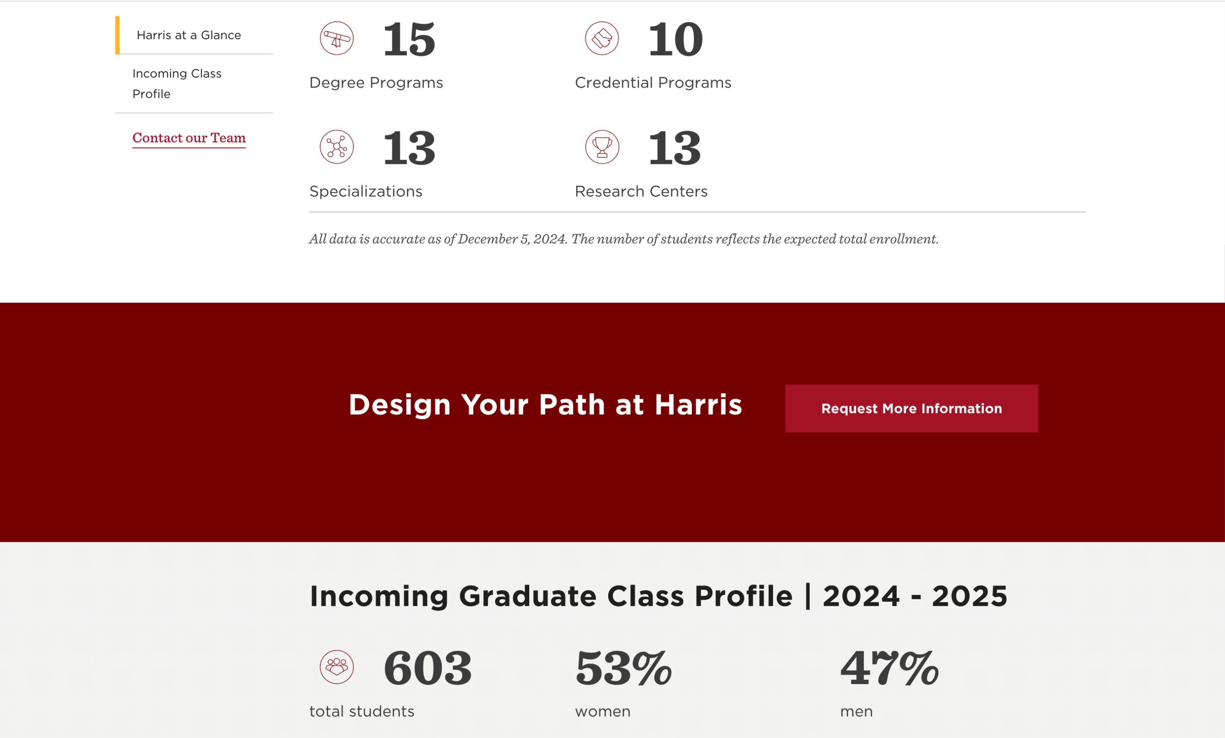Click the Specializations stat label

tap(366, 191)
